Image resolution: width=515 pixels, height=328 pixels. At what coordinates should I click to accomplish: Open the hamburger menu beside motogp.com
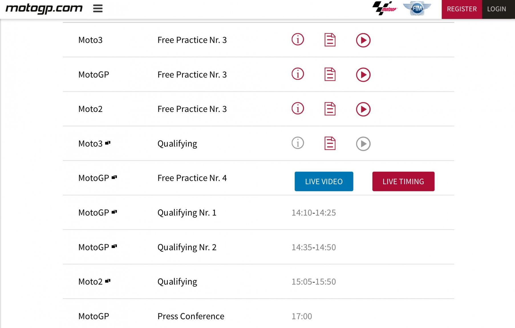(98, 9)
